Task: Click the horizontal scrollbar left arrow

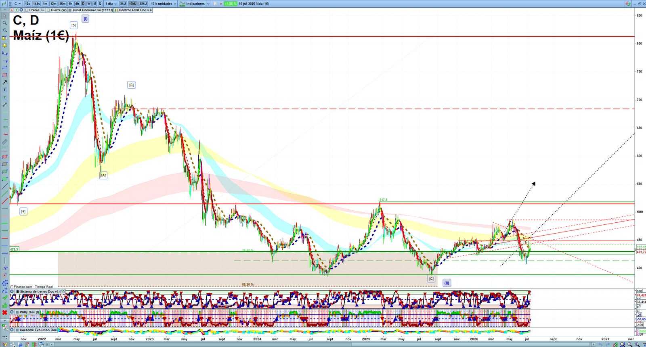Action: click(x=52, y=345)
